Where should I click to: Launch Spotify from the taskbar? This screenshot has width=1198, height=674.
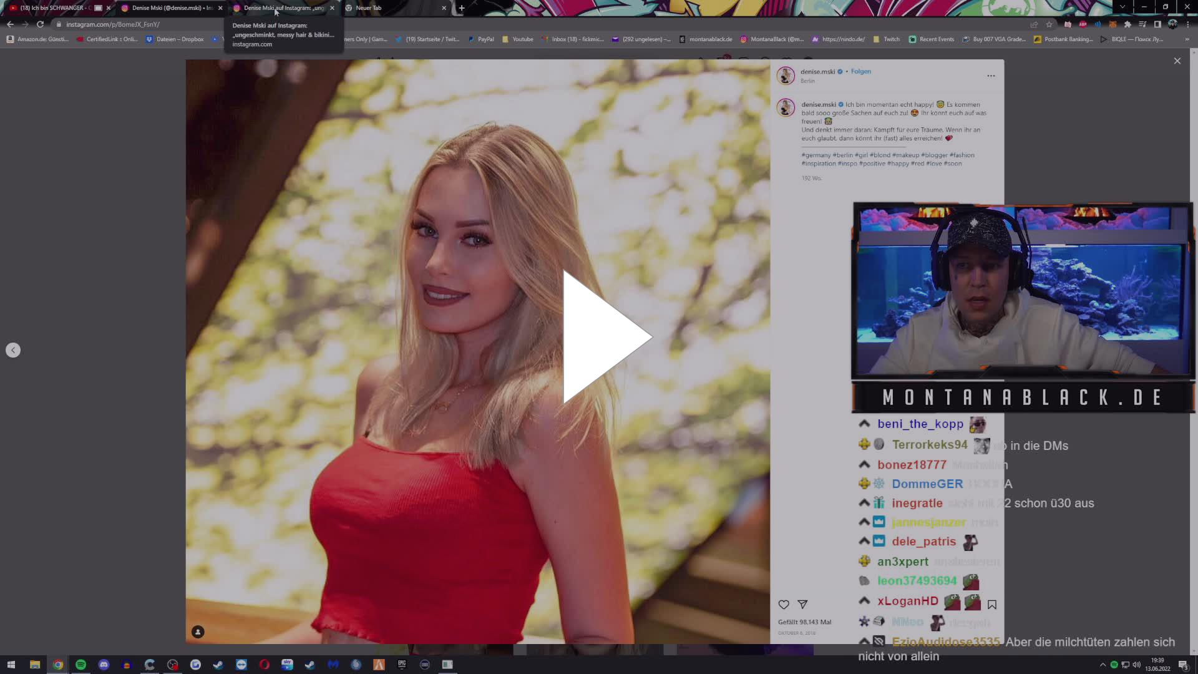pyautogui.click(x=80, y=665)
